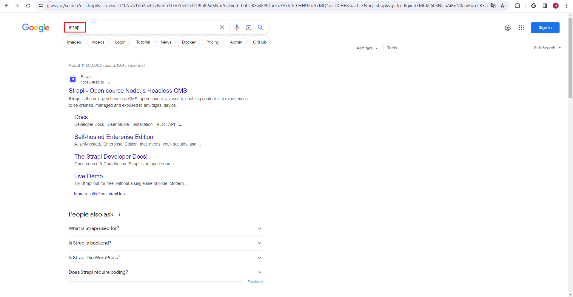Click the Sign in button
This screenshot has height=297, width=573.
pyautogui.click(x=545, y=28)
